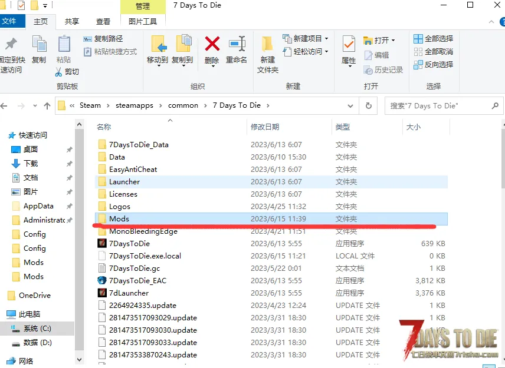This screenshot has height=368, width=505.
Task: Select the Mods folder dated 2023/6/15 11:39
Action: click(x=271, y=219)
